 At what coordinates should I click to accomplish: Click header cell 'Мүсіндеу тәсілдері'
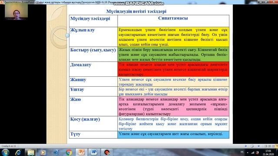93,21
